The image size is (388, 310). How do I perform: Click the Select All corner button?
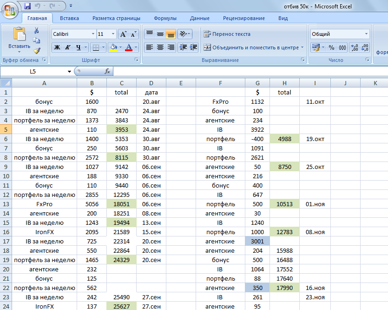[6, 83]
